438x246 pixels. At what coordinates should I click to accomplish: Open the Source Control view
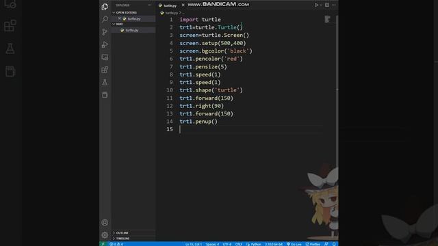pyautogui.click(x=105, y=32)
